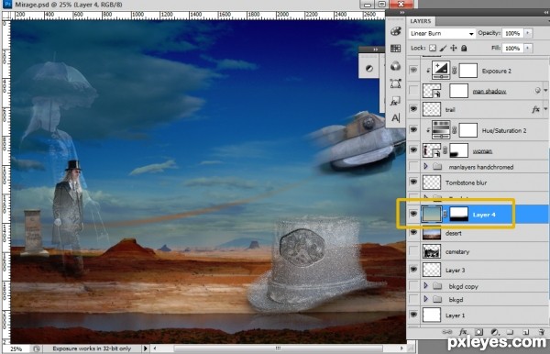Click the Fill 100% value field
The width and height of the screenshot is (550, 354).
[x=512, y=48]
